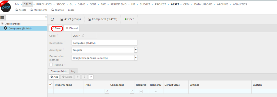The width and height of the screenshot is (277, 97).
Task: Toggle Read only checkbox in grid row
Action: click(x=156, y=91)
